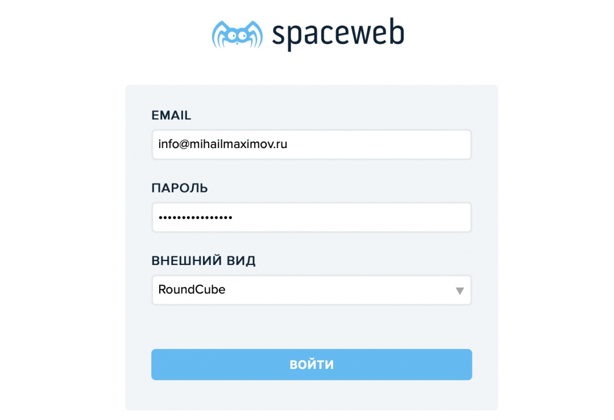Click the ПАРОЛЬ field label

pos(180,188)
